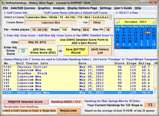Open the User's Guide menu
Viewport: 159px width, 116px height.
tap(123, 8)
